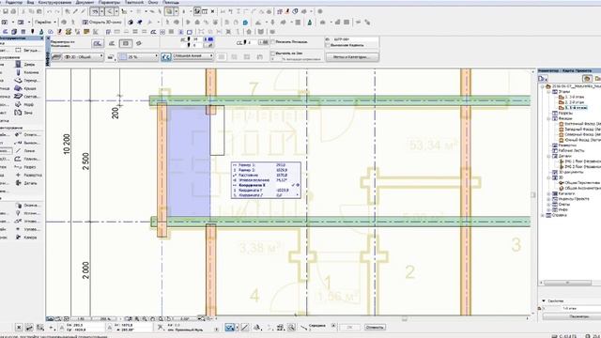
Task: Choose polygonal geometry method in info box
Action: (x=112, y=44)
